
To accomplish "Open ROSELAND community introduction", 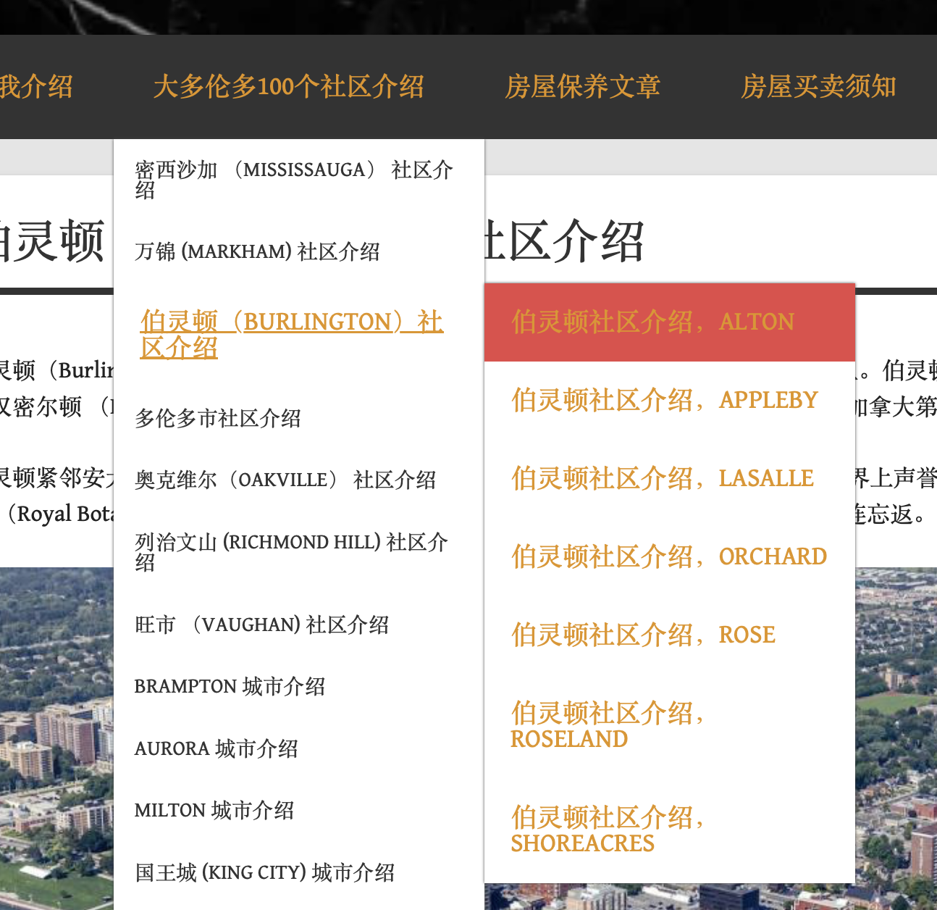I will [607, 726].
